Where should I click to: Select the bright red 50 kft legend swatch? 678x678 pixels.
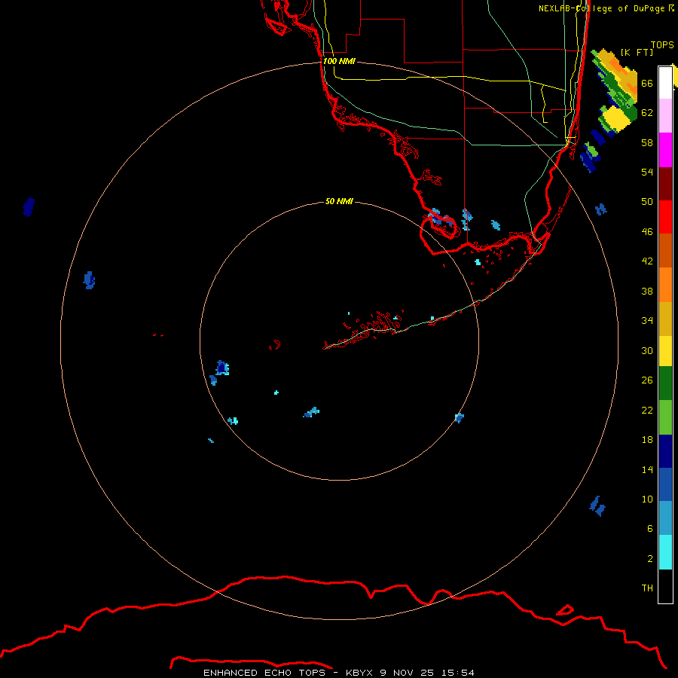point(665,217)
